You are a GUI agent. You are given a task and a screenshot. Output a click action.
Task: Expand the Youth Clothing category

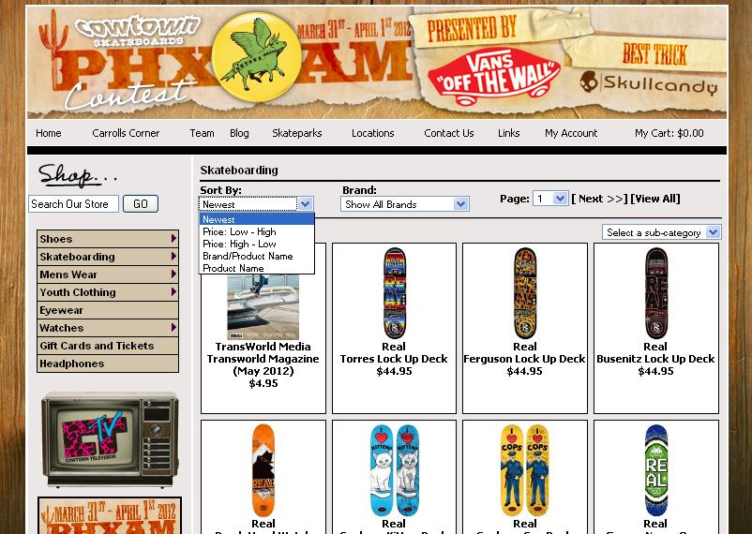(x=108, y=292)
